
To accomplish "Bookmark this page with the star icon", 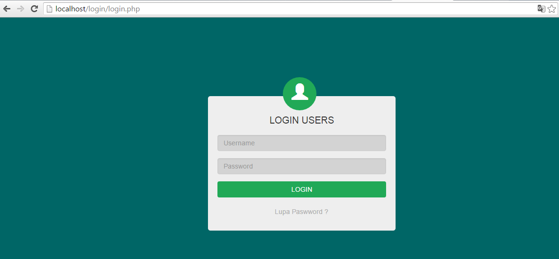I will (x=551, y=9).
